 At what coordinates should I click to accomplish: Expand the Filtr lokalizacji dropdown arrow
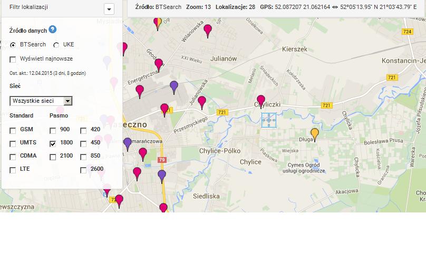[109, 9]
